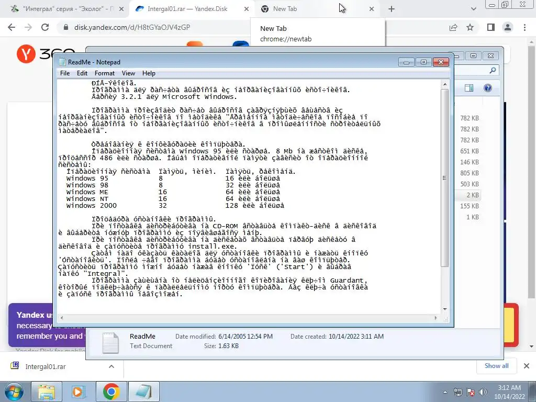Bookmark this page with star icon
The height and width of the screenshot is (402, 536).
pyautogui.click(x=471, y=27)
